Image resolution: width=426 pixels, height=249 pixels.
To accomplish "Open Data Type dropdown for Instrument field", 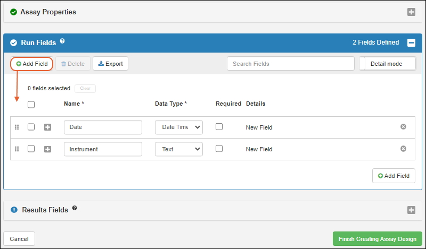I will click(x=178, y=149).
